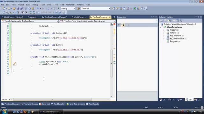
Task: Click the Decrease Indent toolbar icon
Action: tap(23, 13)
